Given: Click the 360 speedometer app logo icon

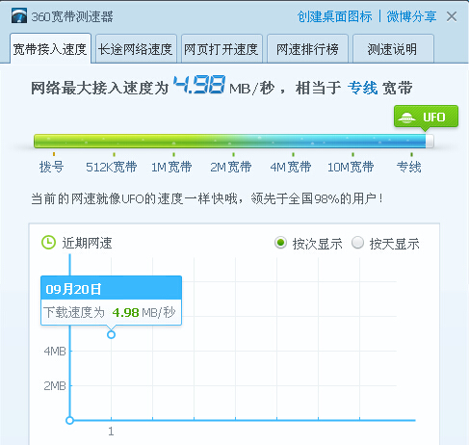Looking at the screenshot, I should [x=19, y=15].
